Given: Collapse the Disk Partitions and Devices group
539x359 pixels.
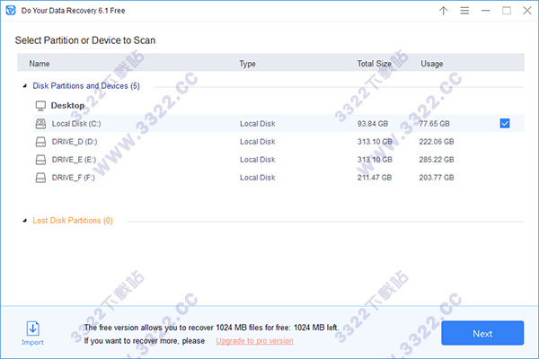Looking at the screenshot, I should [25, 86].
